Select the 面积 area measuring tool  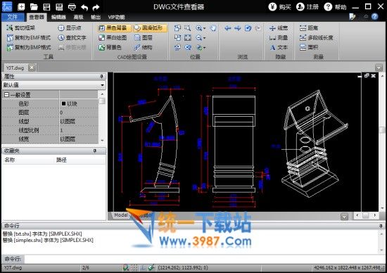click(309, 47)
